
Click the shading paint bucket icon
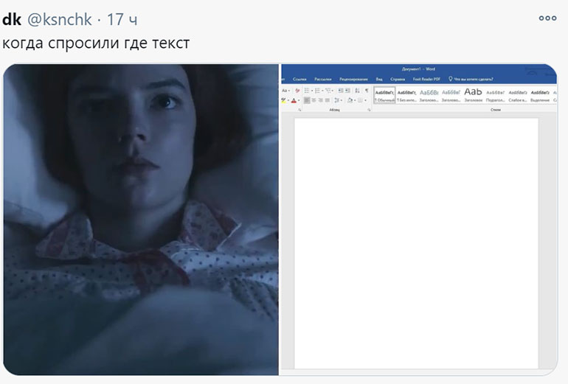pyautogui.click(x=350, y=100)
